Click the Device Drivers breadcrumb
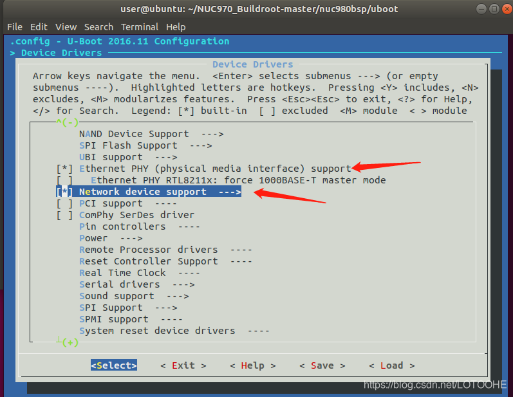This screenshot has height=397, width=513. [62, 53]
